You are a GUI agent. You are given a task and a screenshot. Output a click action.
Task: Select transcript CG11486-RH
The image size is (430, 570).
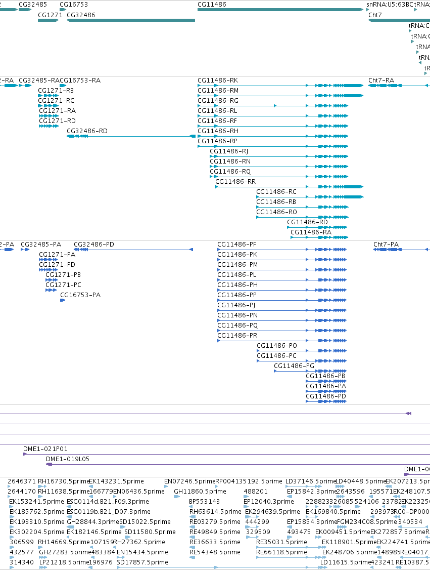[x=218, y=131]
